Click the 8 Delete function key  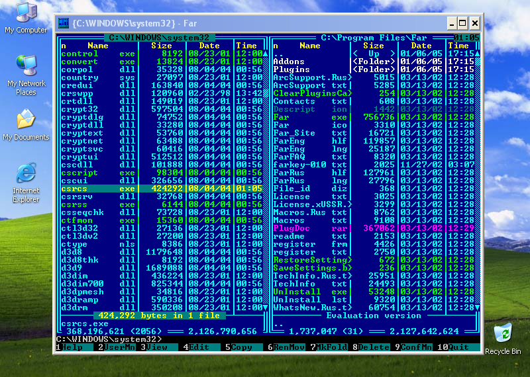click(x=371, y=347)
